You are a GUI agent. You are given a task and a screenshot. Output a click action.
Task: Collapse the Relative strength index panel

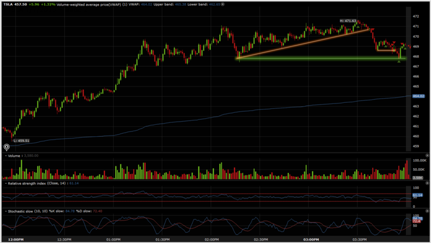[6, 183]
